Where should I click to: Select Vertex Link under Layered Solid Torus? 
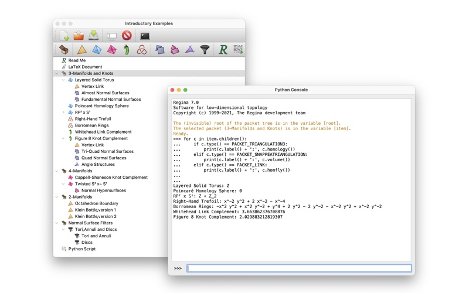(93, 86)
